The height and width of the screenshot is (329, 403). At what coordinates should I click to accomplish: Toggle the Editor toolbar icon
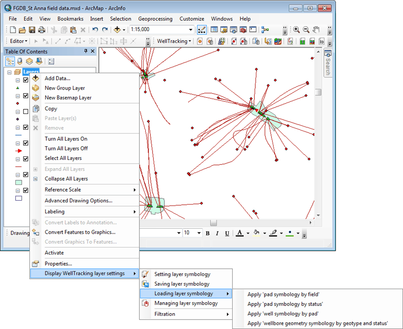click(x=202, y=30)
